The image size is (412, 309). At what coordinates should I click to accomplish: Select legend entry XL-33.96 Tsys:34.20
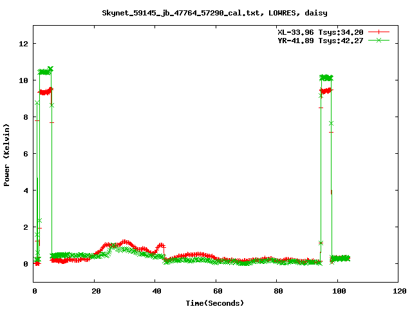pyautogui.click(x=321, y=32)
